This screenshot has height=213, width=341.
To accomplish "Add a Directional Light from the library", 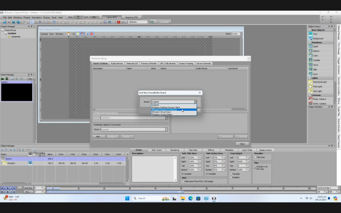I will pos(320,82).
